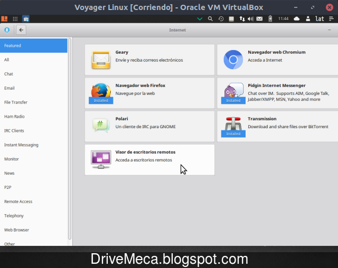The width and height of the screenshot is (338, 268).
Task: Click 'Acceda a Internet' description
Action: coord(265,60)
